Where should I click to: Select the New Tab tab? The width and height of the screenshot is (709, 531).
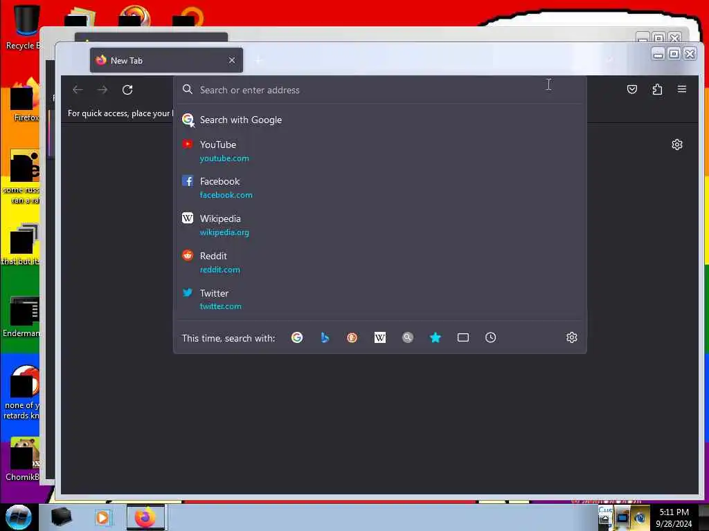(166, 60)
